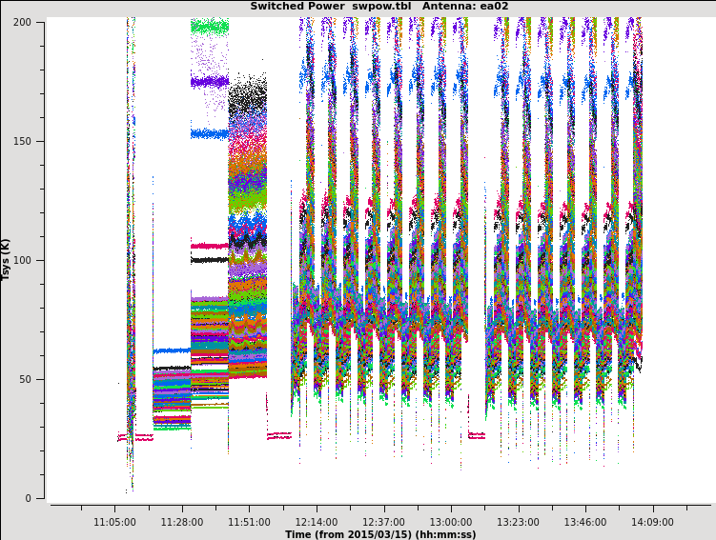The width and height of the screenshot is (716, 540).
Task: Click the 13:46:00 time tick label
Action: (584, 522)
